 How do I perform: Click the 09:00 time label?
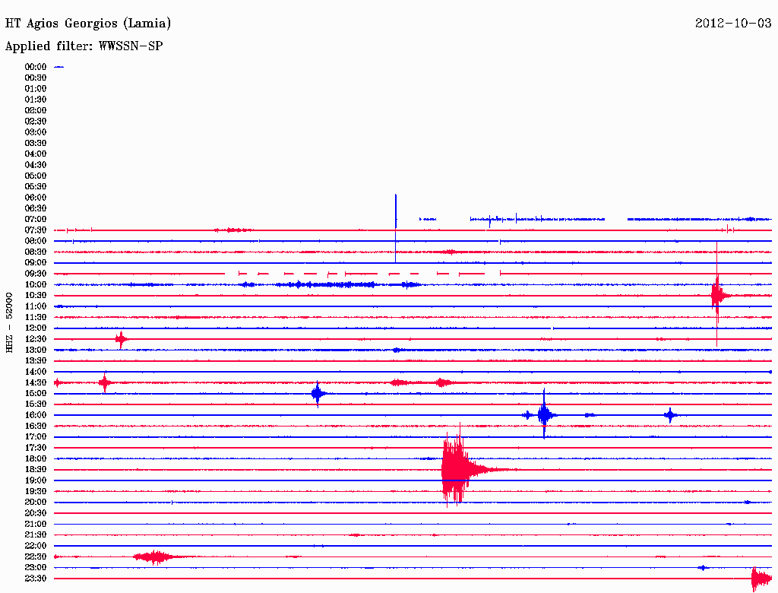(x=36, y=263)
